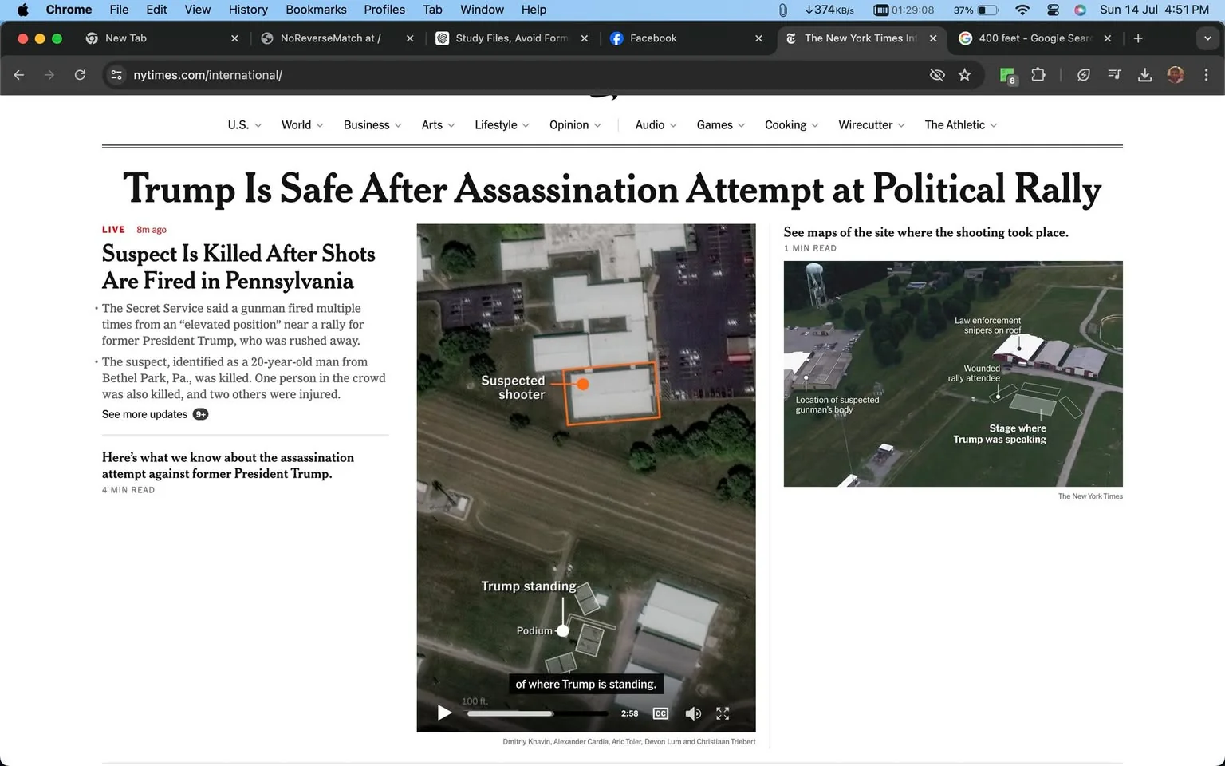Open site information icon in address bar
Screen dimensions: 1225x766
116,75
